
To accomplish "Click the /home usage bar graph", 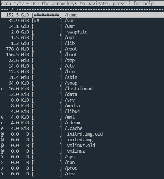I will coord(47,15).
